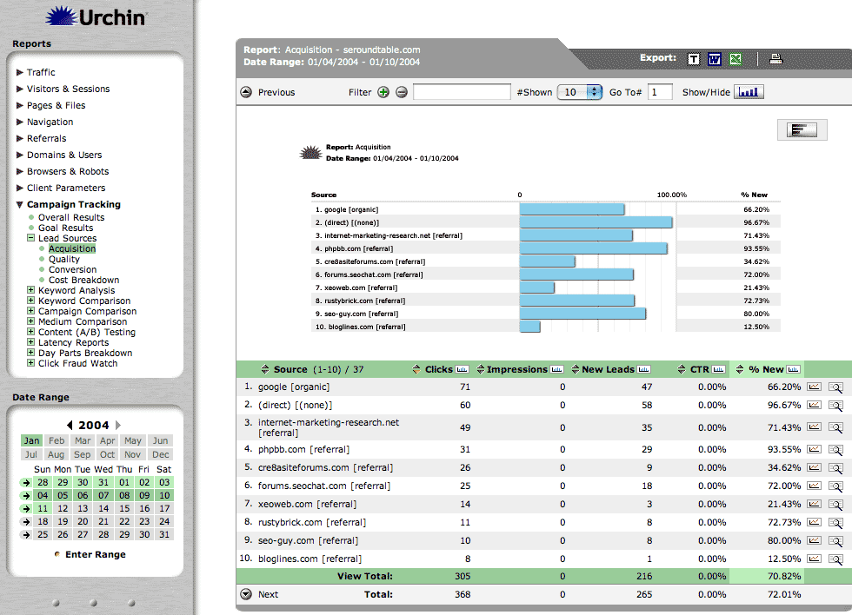Open the Conversion report
This screenshot has width=852, height=615.
(73, 270)
